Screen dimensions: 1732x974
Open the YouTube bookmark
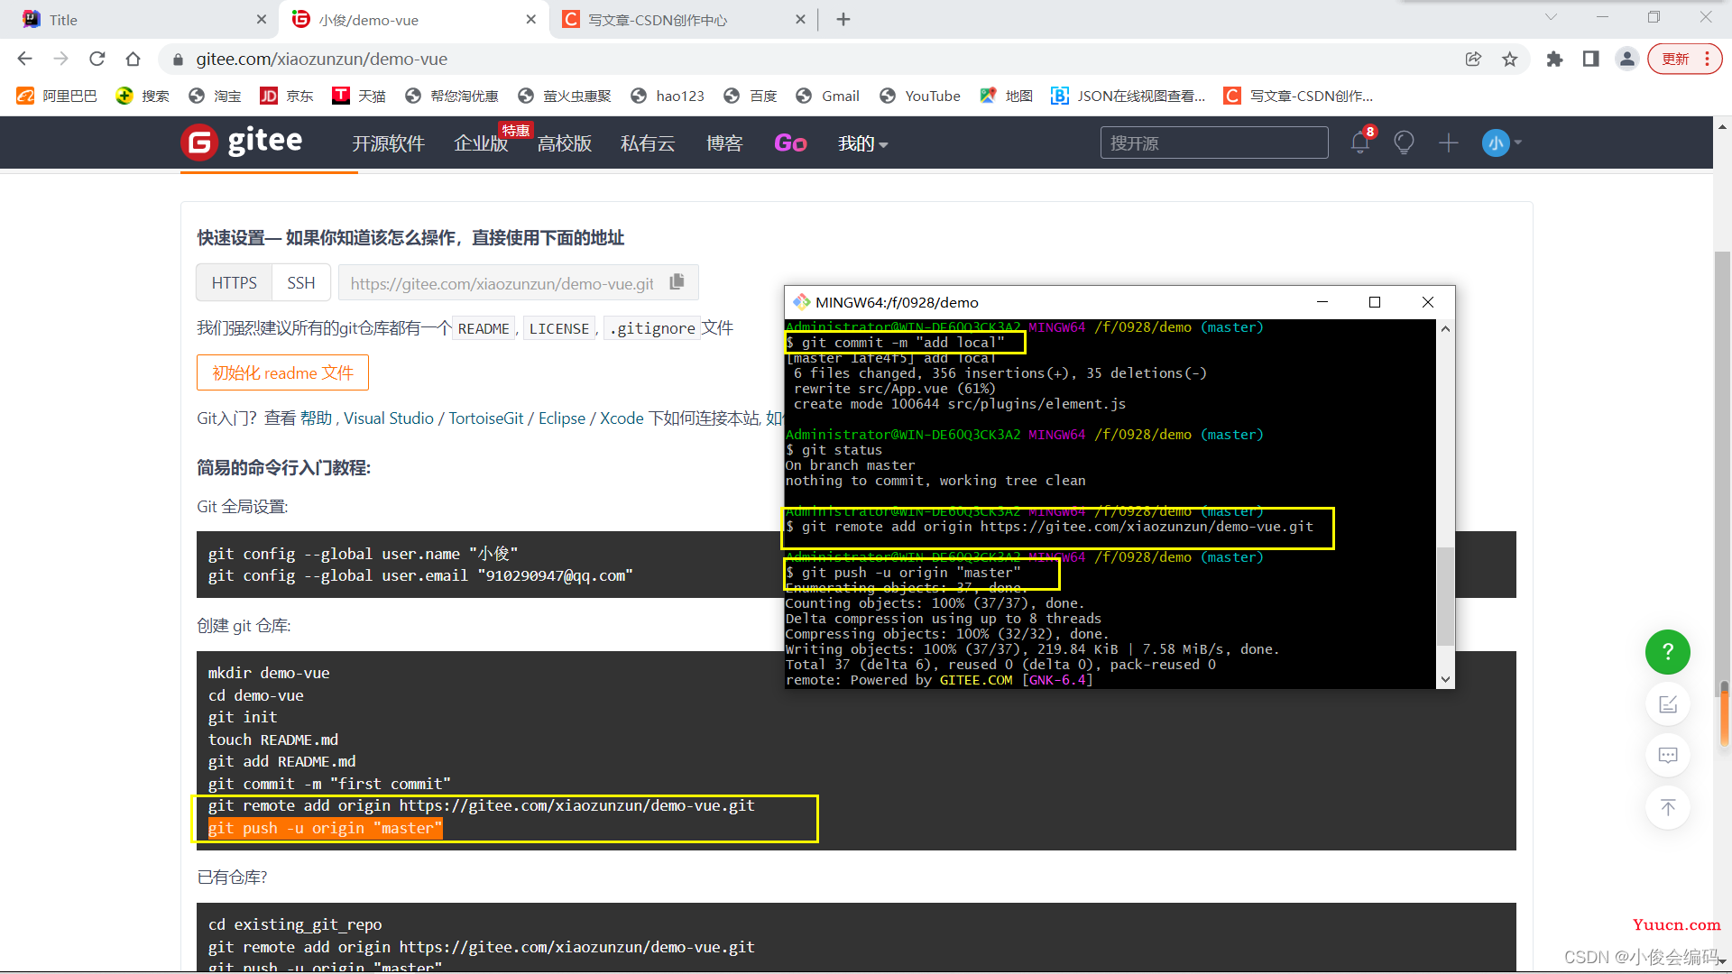pyautogui.click(x=920, y=96)
